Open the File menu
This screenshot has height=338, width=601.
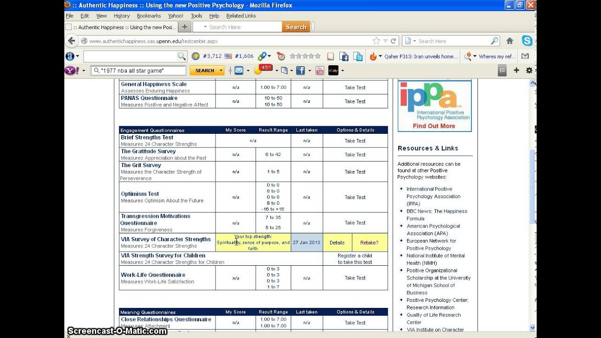pos(69,16)
